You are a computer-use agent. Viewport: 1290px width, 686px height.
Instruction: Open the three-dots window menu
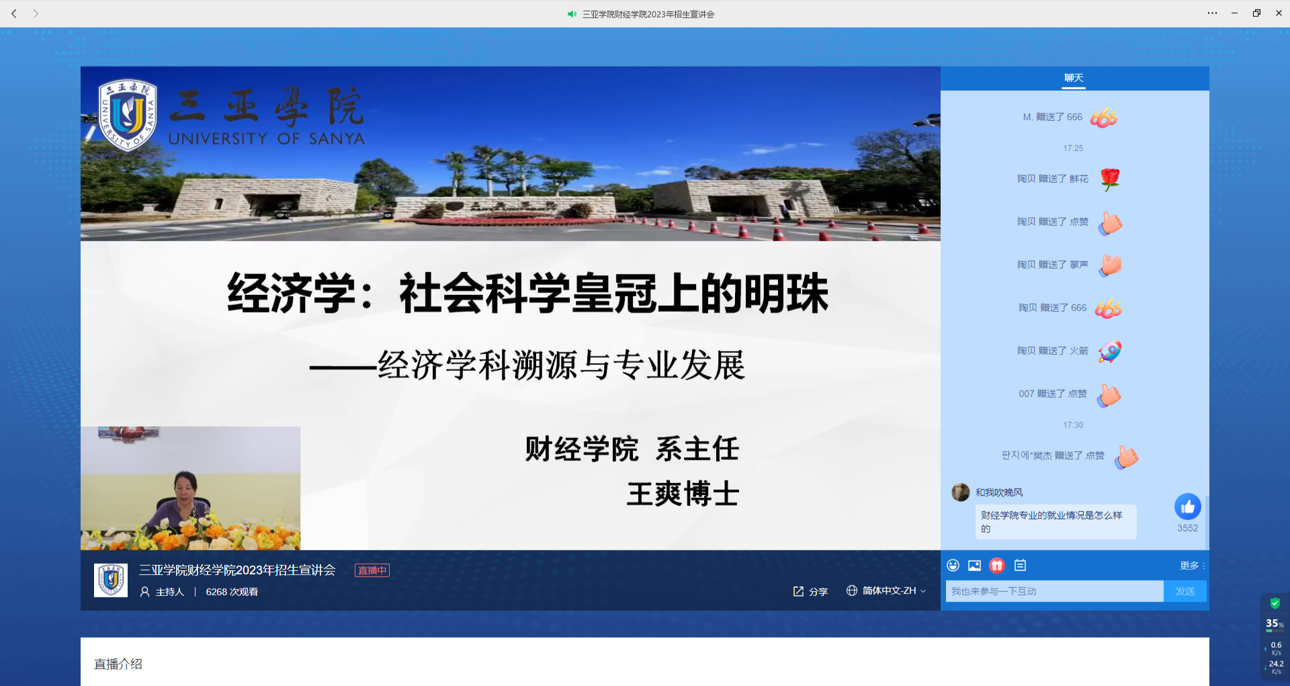(1212, 13)
